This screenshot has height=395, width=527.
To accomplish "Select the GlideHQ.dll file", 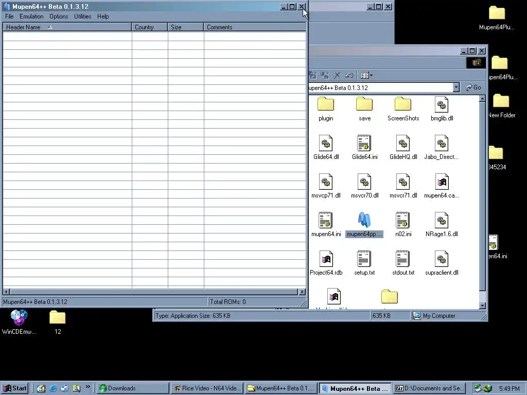I will [403, 148].
